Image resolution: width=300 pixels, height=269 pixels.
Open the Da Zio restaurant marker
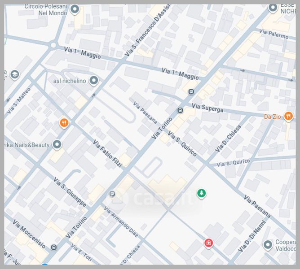coord(289,117)
